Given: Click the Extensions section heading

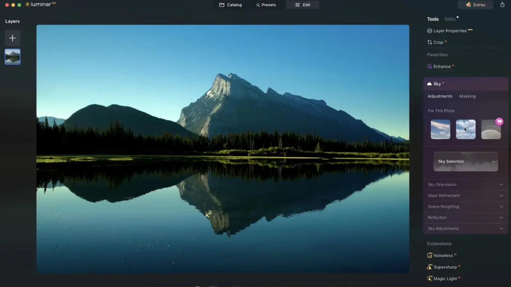Looking at the screenshot, I should pyautogui.click(x=439, y=244).
